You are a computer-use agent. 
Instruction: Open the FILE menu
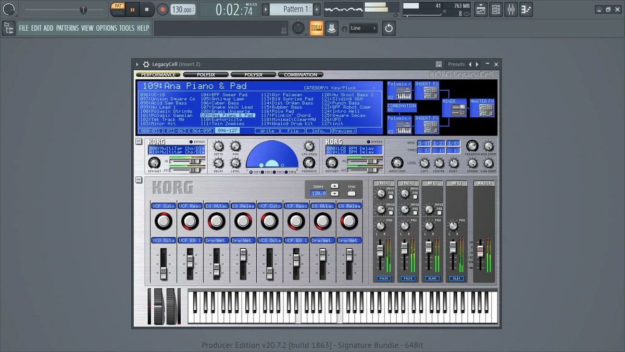[x=23, y=28]
